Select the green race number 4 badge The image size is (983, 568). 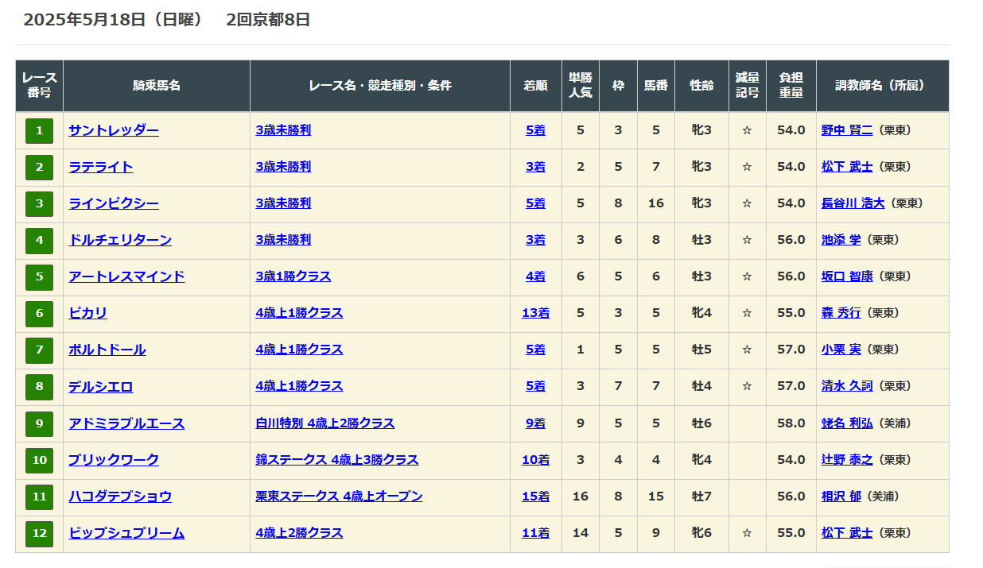[x=39, y=240]
